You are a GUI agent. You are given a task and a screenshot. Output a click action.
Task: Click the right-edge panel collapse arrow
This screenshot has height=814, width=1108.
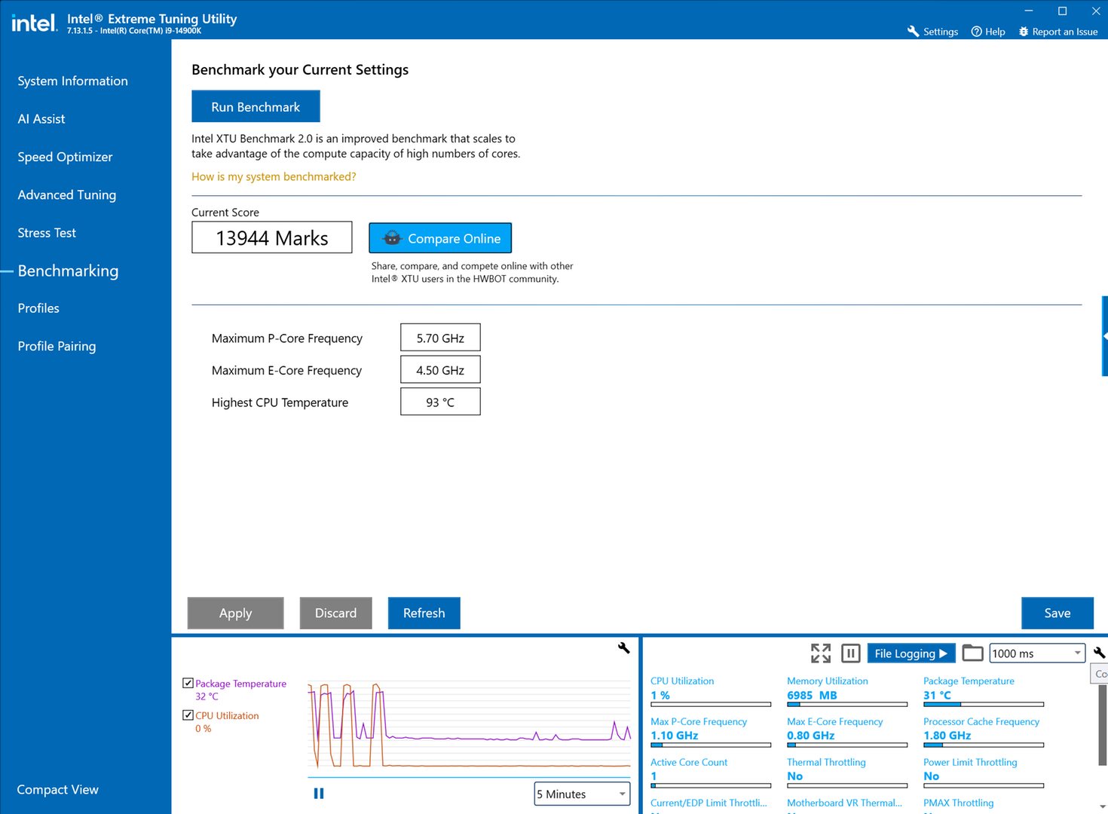click(x=1104, y=335)
